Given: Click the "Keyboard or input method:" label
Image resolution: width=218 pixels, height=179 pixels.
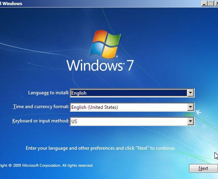Looking at the screenshot, I should click(40, 121).
